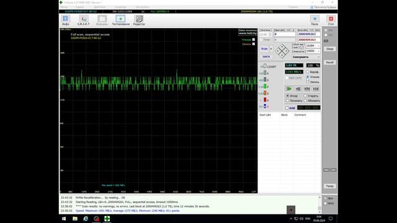Click the QUICK scan button
Screen dimensions: 397x223
(x=266, y=56)
